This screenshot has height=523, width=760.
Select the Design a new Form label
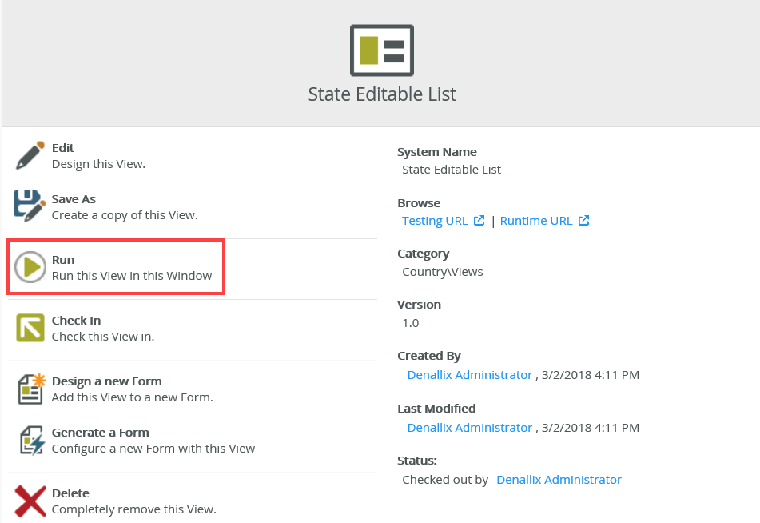106,381
